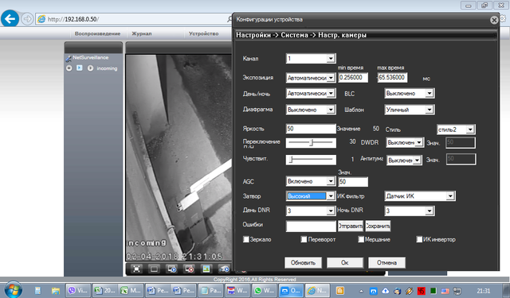Click the Переключение threshold slider

pyautogui.click(x=311, y=143)
